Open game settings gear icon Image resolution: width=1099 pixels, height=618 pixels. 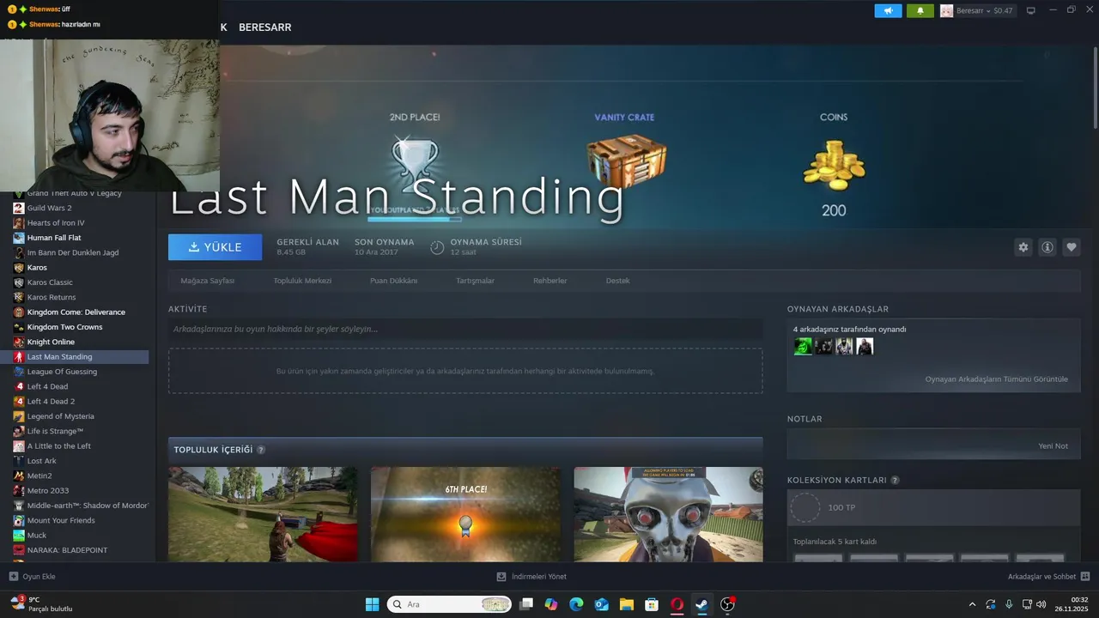(x=1023, y=247)
